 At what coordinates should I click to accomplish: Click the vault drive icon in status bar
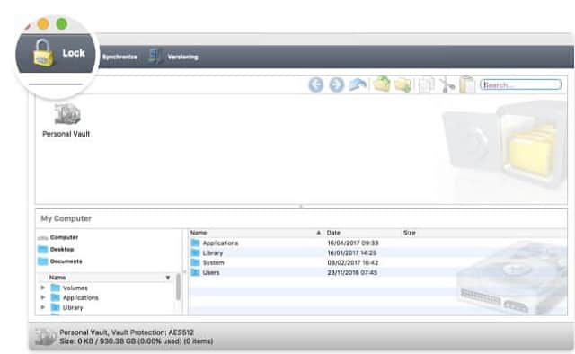[x=46, y=337]
